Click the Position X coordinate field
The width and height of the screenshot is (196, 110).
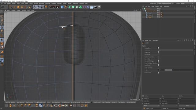[151, 99]
